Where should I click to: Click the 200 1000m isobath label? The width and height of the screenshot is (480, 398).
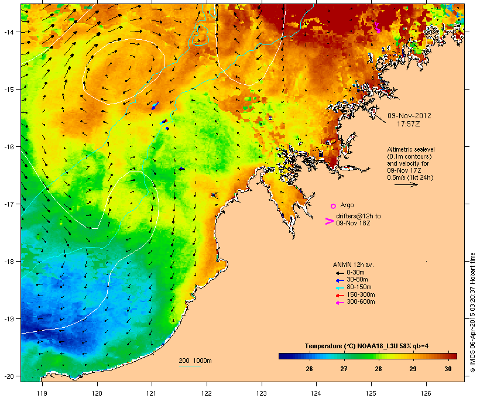(195, 361)
